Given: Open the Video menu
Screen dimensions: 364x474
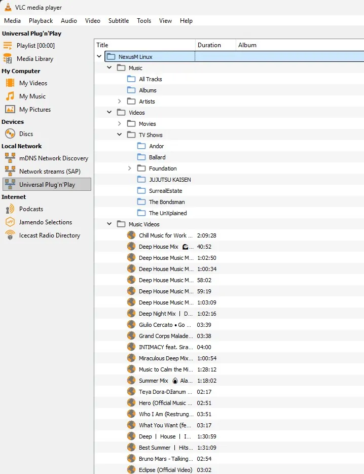Looking at the screenshot, I should point(92,21).
